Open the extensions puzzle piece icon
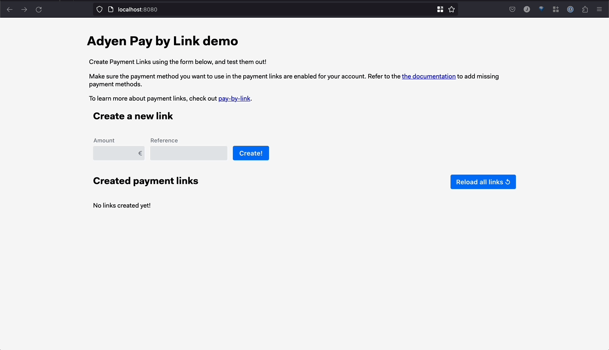Viewport: 609px width, 350px height. (x=585, y=9)
